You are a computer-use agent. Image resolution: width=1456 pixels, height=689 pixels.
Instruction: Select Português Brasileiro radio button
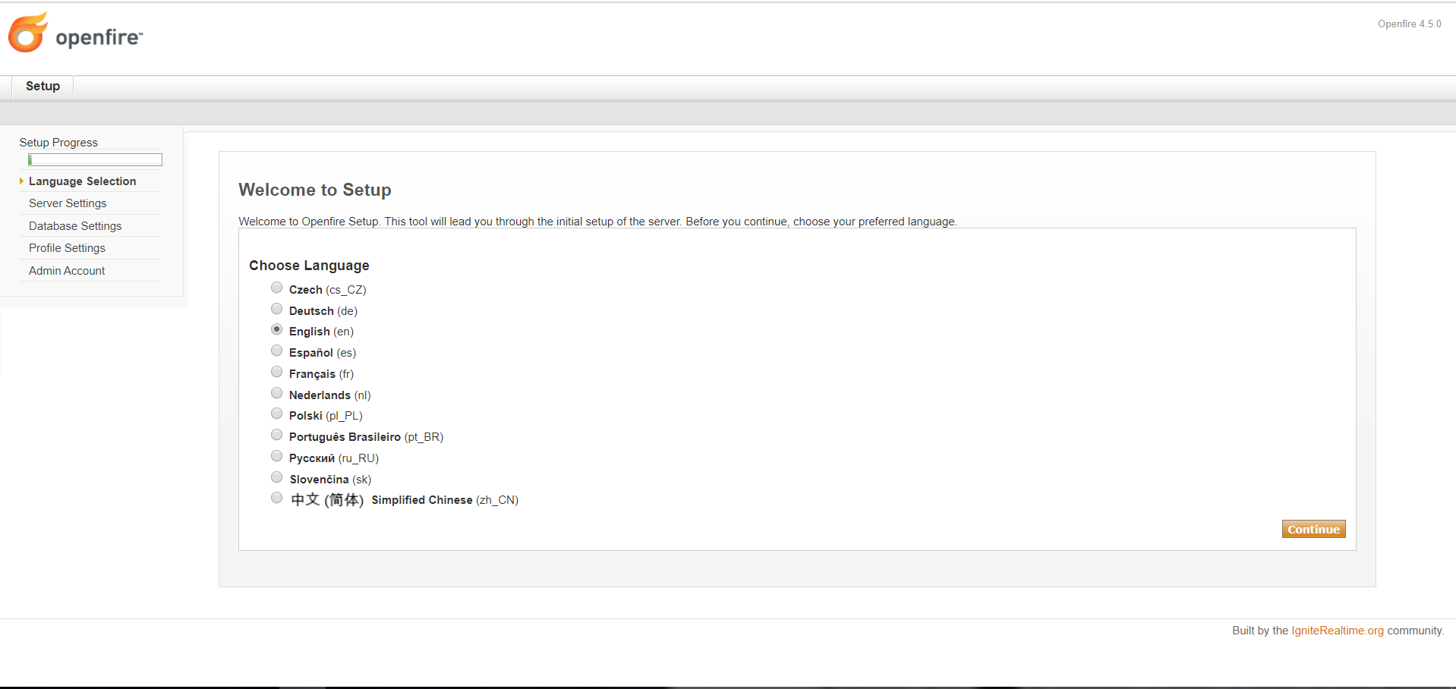click(277, 435)
